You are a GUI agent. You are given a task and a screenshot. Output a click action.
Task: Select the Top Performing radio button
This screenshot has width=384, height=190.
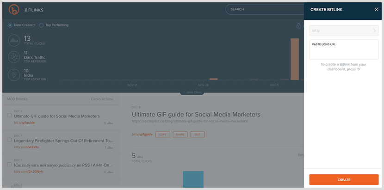pyautogui.click(x=42, y=25)
